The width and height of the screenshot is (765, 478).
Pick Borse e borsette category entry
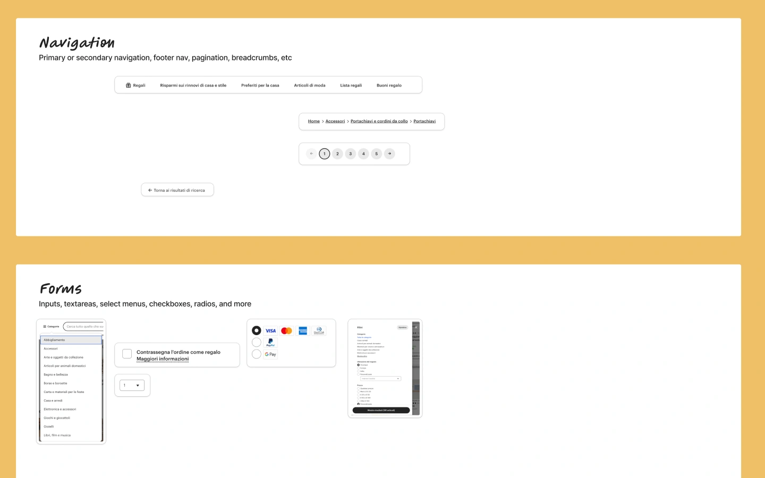(x=71, y=383)
